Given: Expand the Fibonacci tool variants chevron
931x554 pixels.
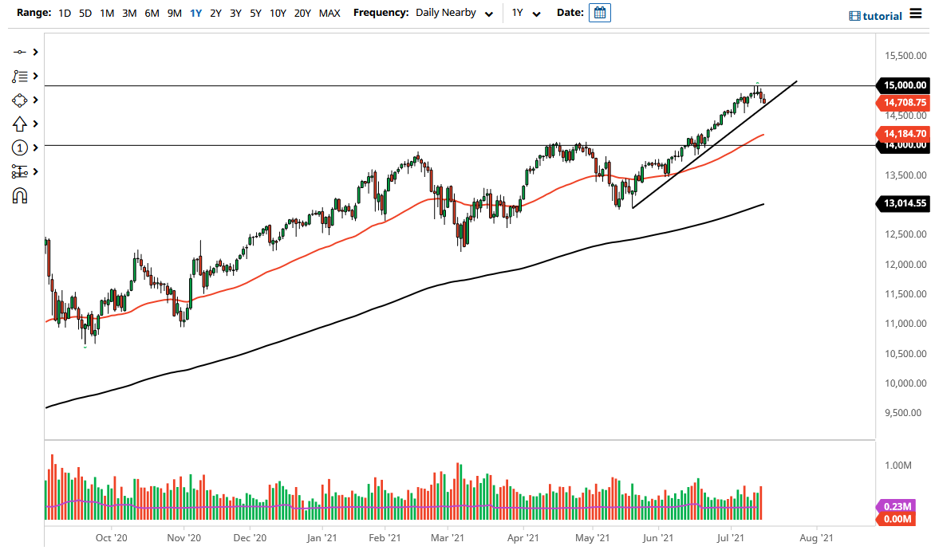Looking at the screenshot, I should pyautogui.click(x=34, y=77).
